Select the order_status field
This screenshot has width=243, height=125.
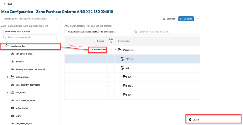coord(22,108)
